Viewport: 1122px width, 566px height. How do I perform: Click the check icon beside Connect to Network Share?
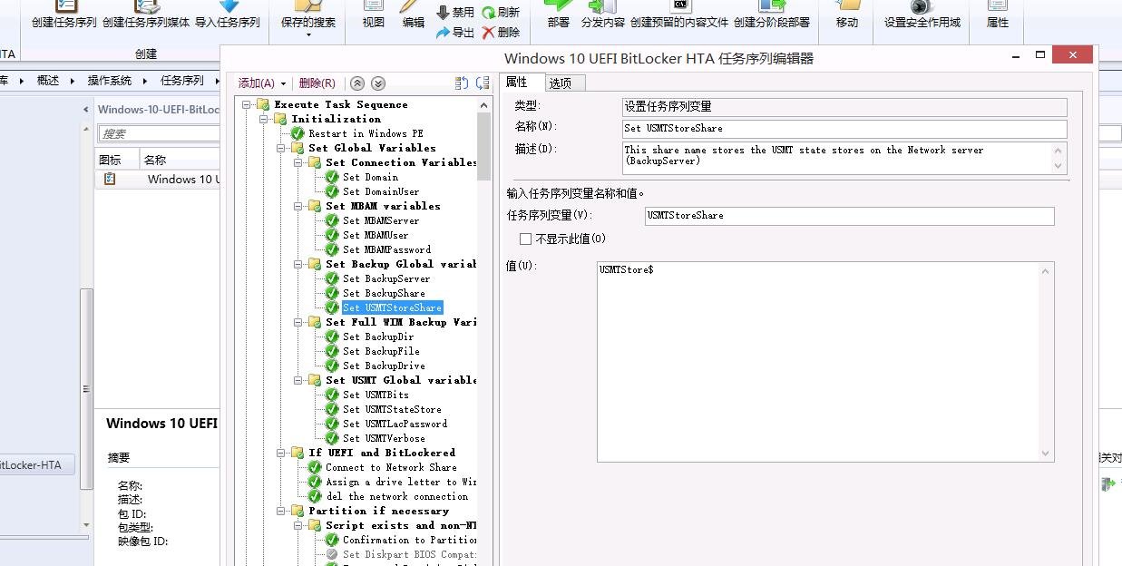(x=315, y=467)
